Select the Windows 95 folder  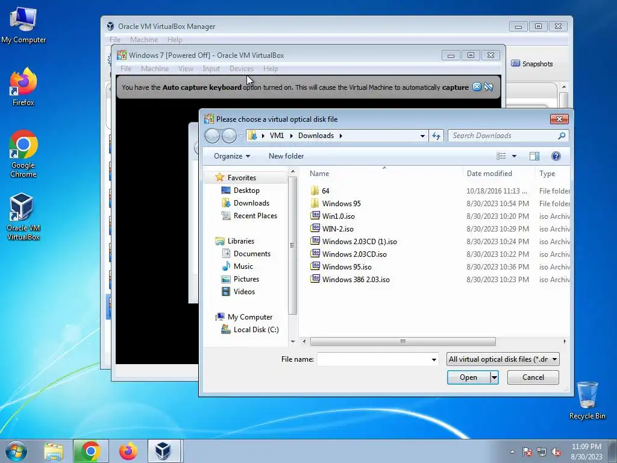341,204
